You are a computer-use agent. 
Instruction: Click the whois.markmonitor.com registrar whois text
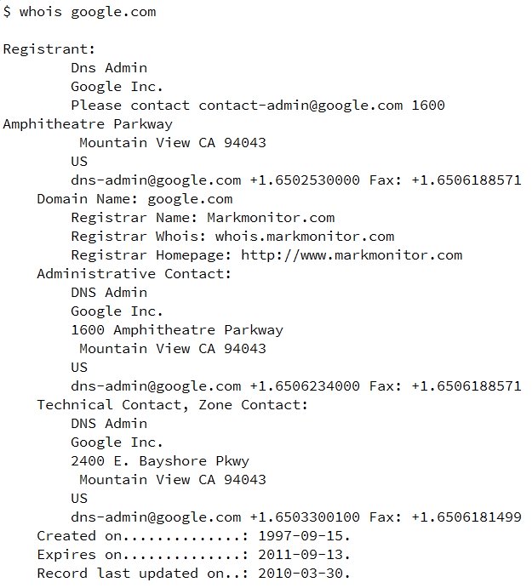[x=305, y=237]
